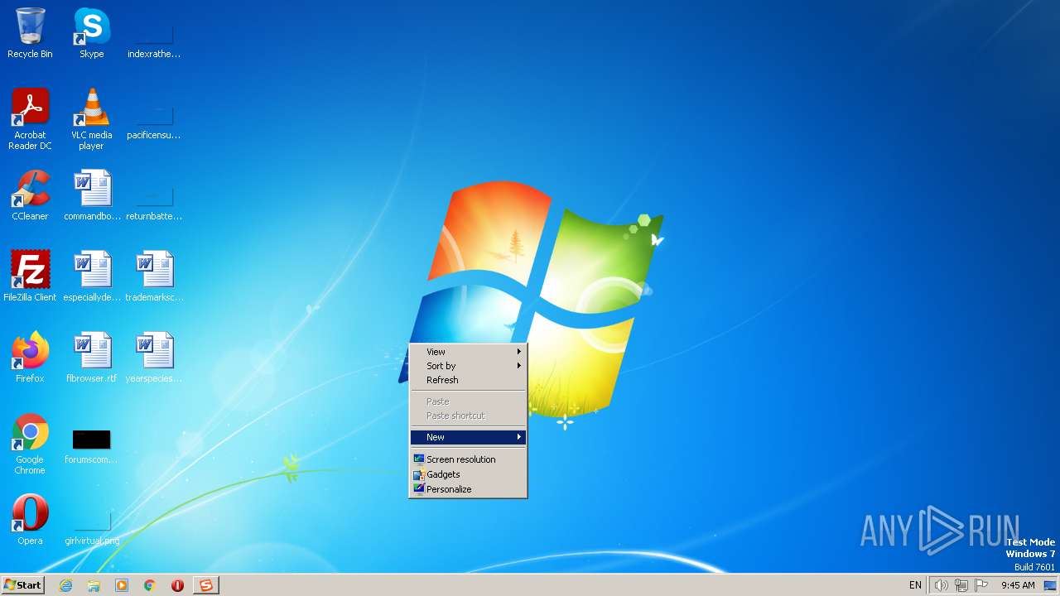
Task: Launch Windows Media Player from taskbar
Action: click(x=122, y=585)
